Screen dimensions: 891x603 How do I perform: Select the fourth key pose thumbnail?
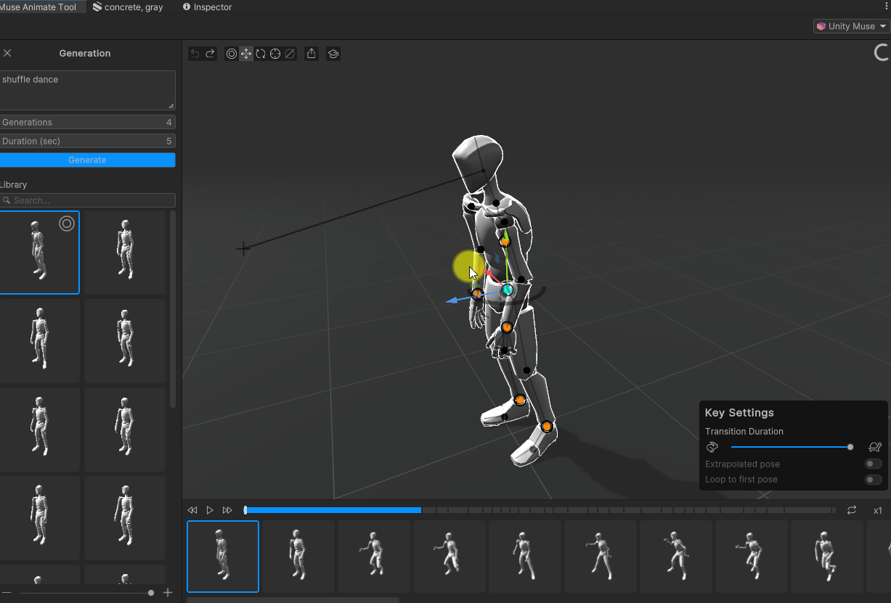pos(449,557)
